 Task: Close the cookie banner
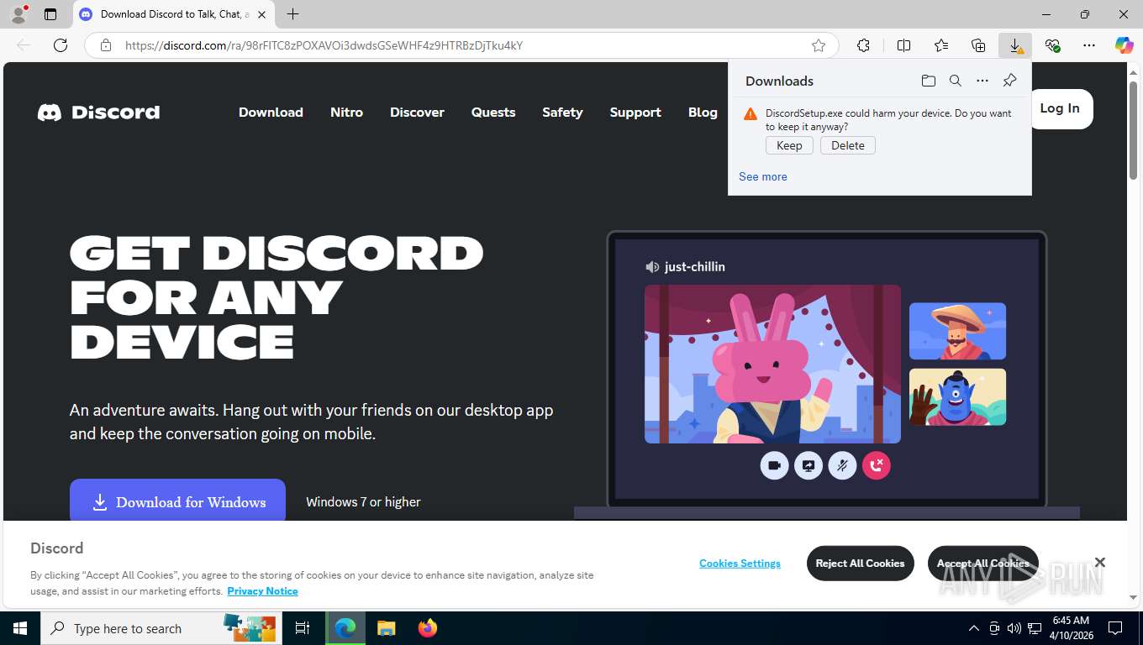[x=1099, y=563]
